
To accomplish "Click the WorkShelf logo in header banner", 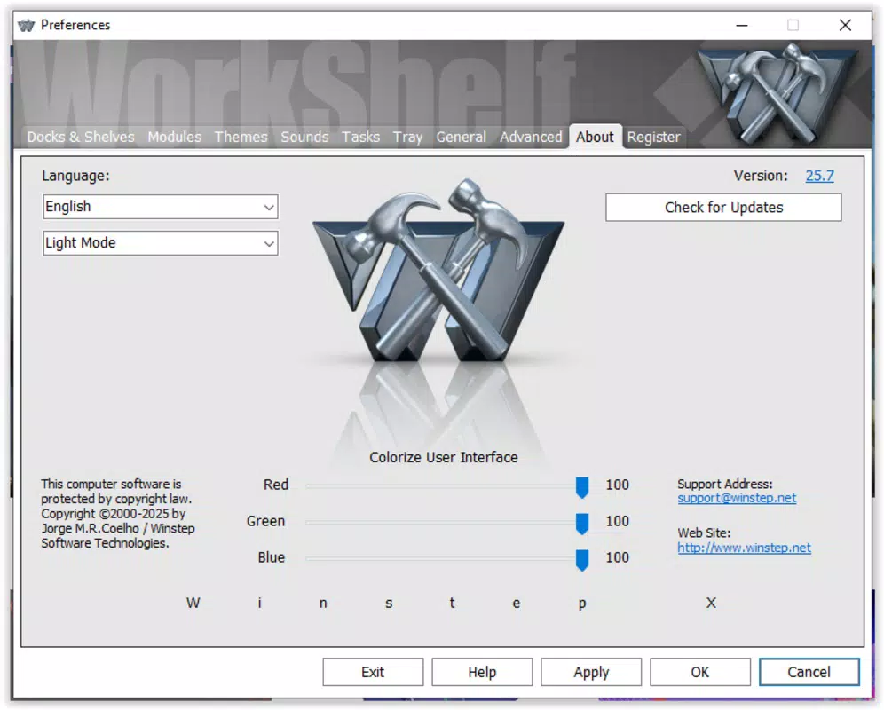I will pos(778,94).
